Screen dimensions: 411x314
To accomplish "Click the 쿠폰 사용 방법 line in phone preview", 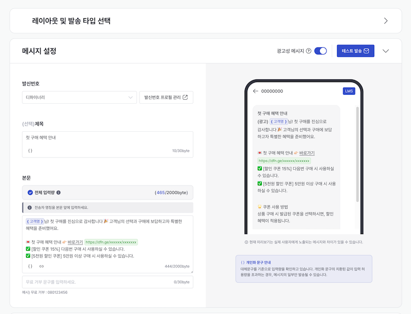I will (x=272, y=207).
